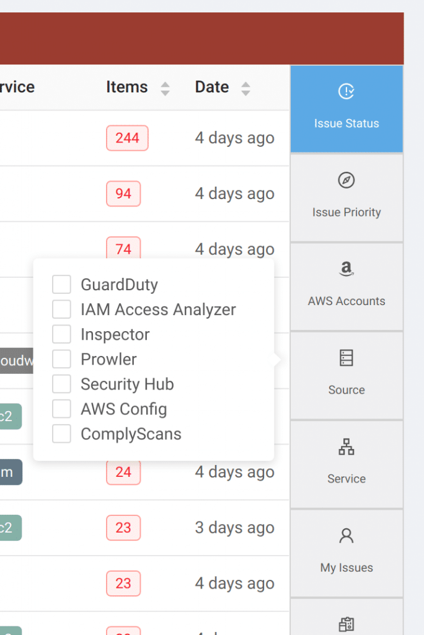Viewport: 424px width, 635px height.
Task: Select the Service filter tab label
Action: pyautogui.click(x=347, y=479)
